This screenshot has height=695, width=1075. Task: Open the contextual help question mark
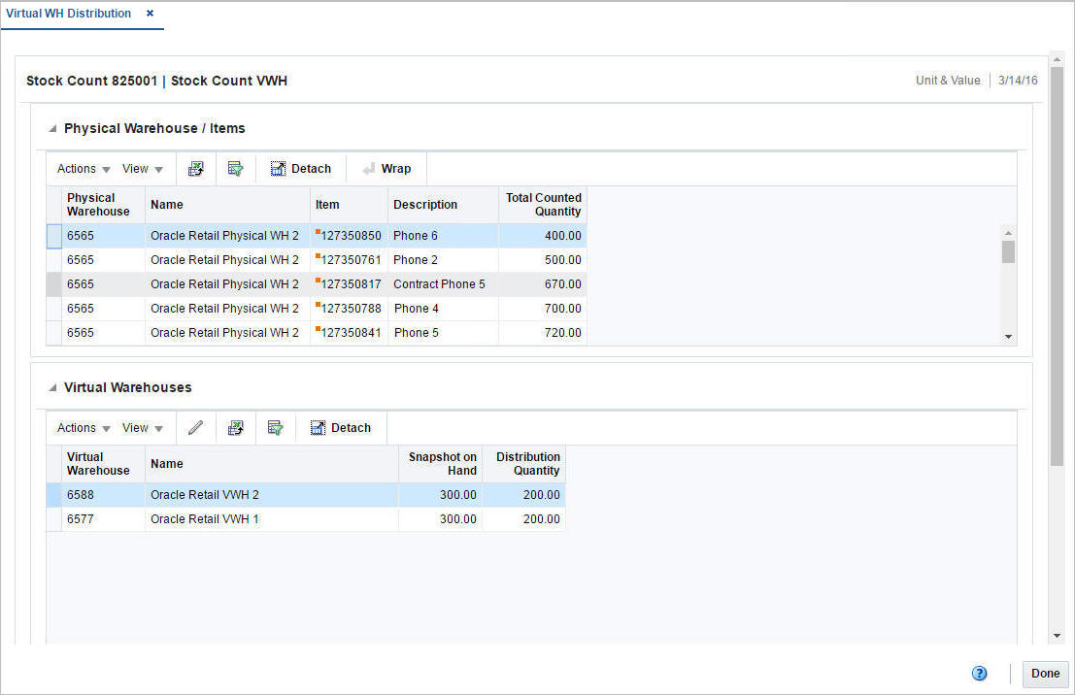click(x=979, y=673)
